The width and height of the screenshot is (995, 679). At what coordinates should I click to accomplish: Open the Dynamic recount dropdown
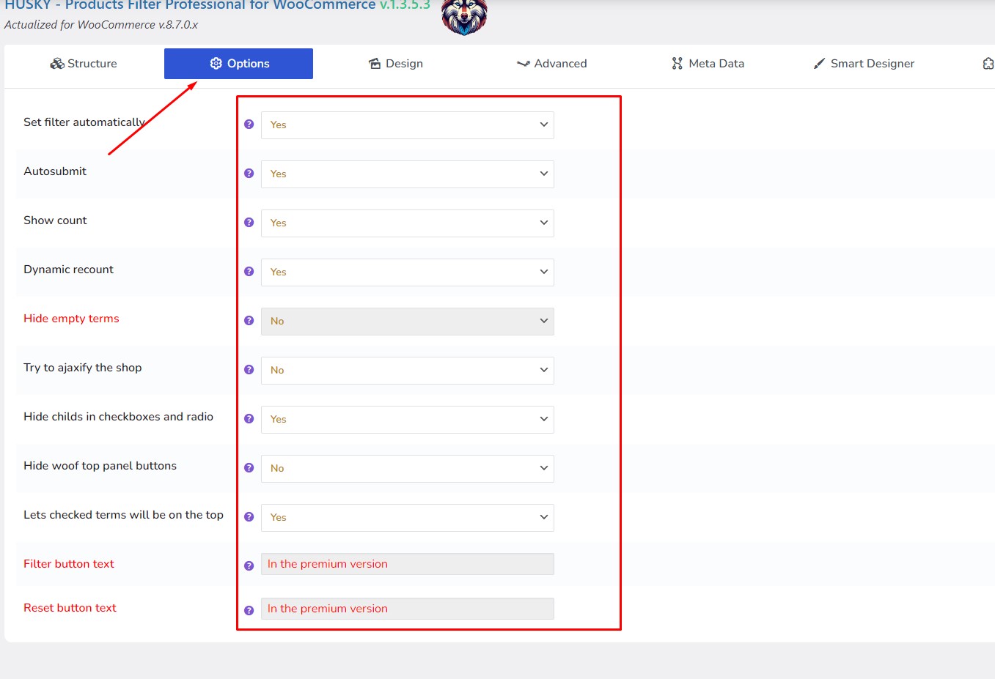[x=408, y=272]
